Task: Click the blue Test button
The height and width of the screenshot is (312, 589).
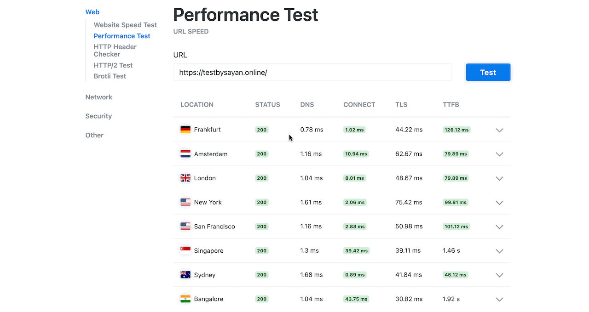Action: pos(488,72)
